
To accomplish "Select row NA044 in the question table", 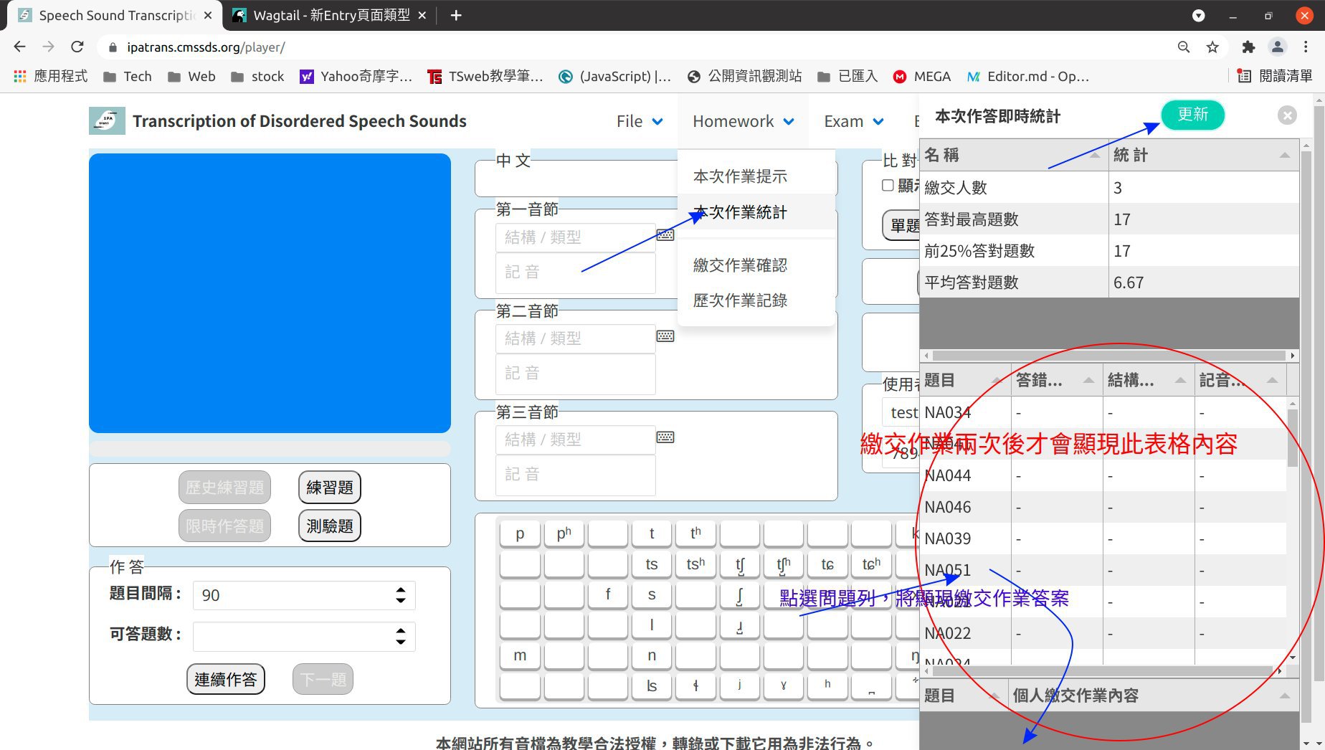I will coord(948,475).
